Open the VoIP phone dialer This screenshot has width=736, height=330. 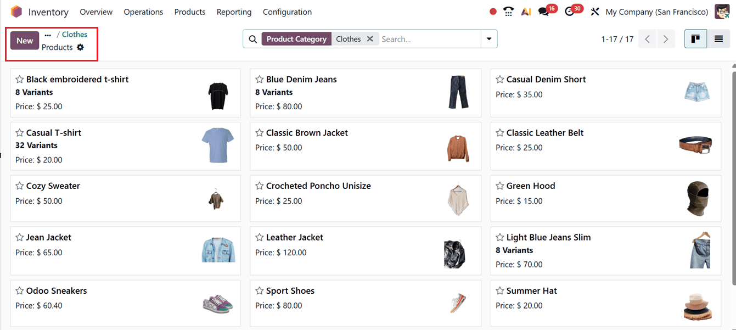(508, 10)
